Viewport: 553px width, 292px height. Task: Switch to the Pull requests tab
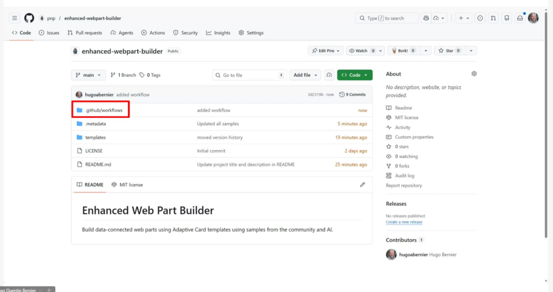(x=85, y=32)
